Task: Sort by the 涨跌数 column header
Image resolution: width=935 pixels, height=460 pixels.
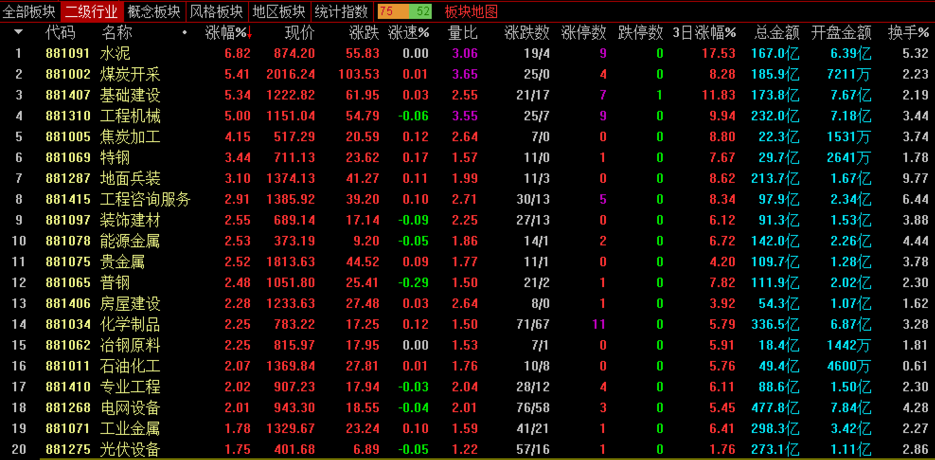Action: coord(527,33)
